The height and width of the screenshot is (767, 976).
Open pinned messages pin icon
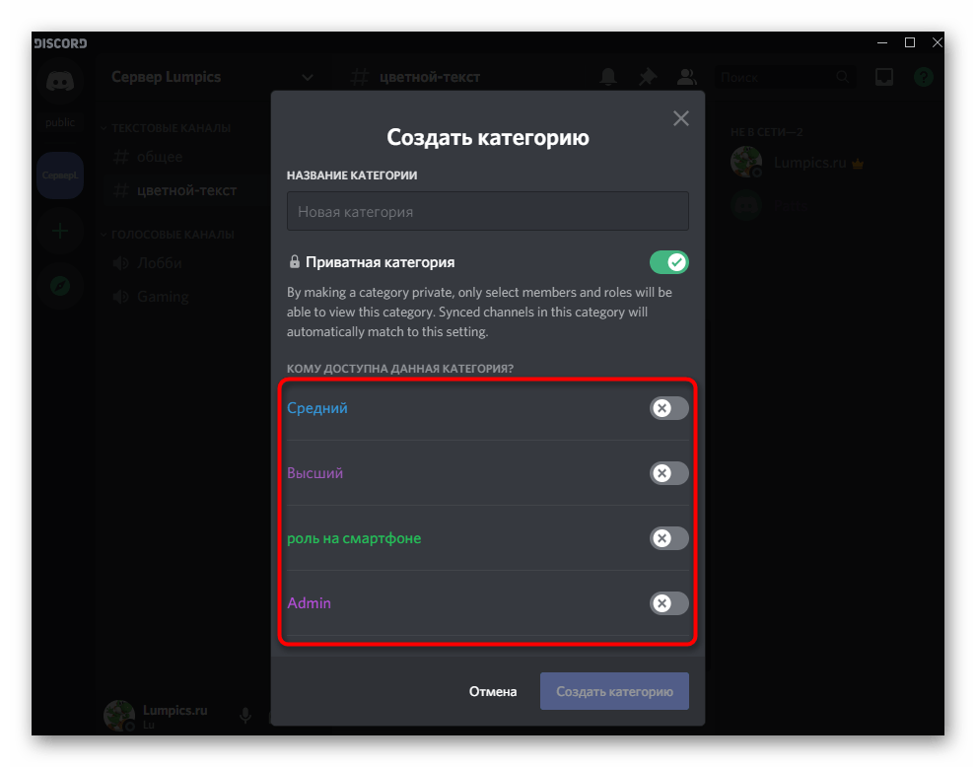click(x=648, y=77)
